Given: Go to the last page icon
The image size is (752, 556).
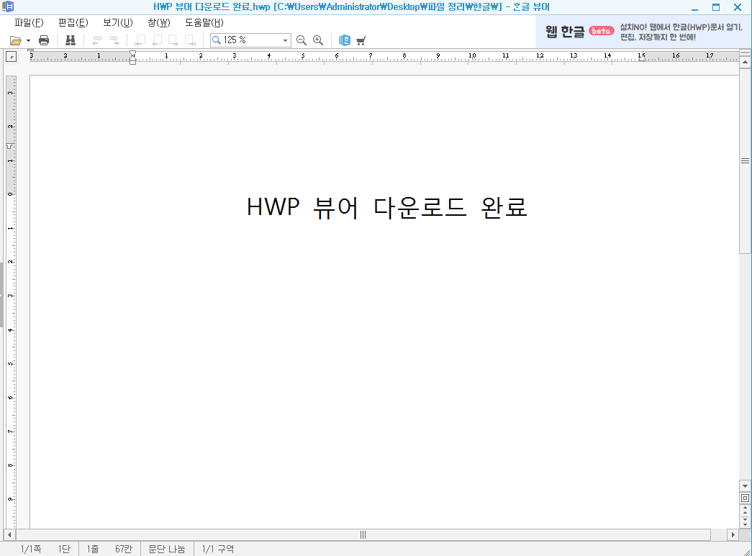Looking at the screenshot, I should (191, 40).
